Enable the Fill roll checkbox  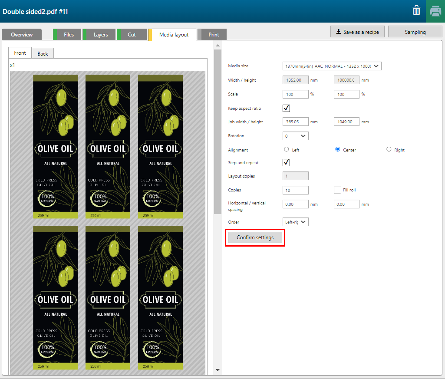(337, 190)
